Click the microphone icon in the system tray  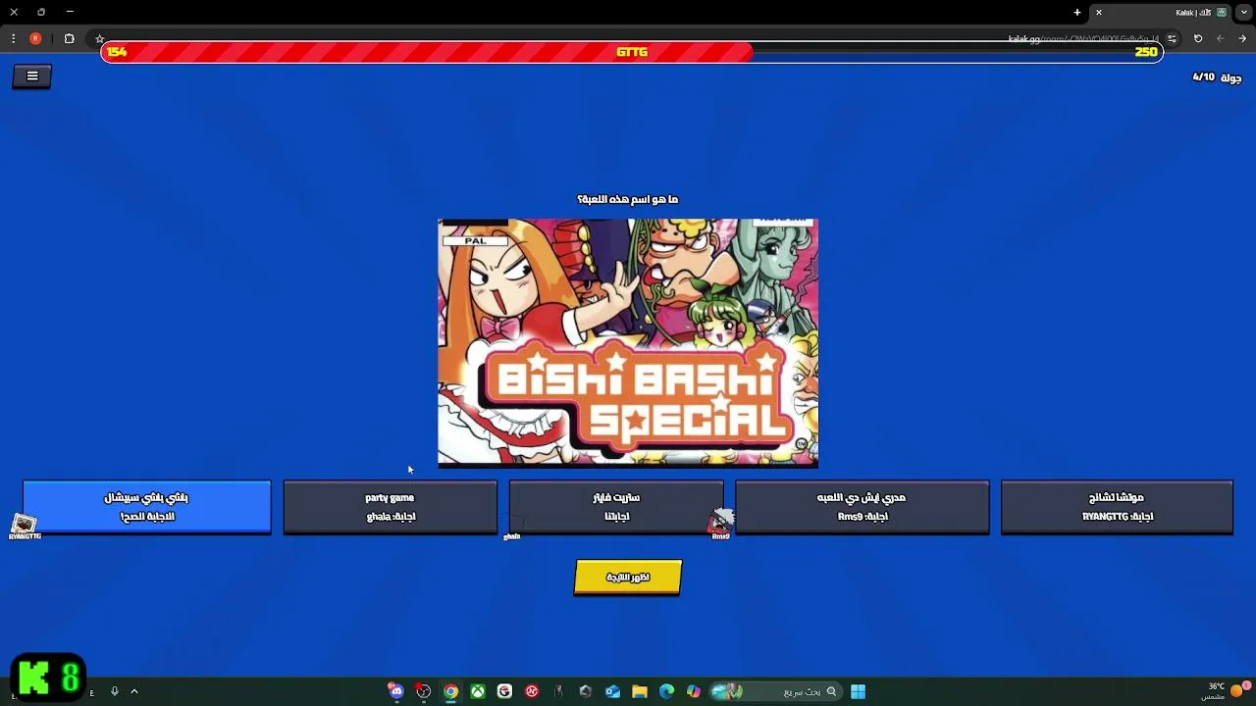(x=115, y=691)
